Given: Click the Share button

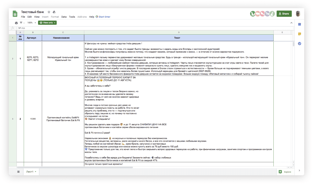Looking at the screenshot, I should [x=284, y=14].
